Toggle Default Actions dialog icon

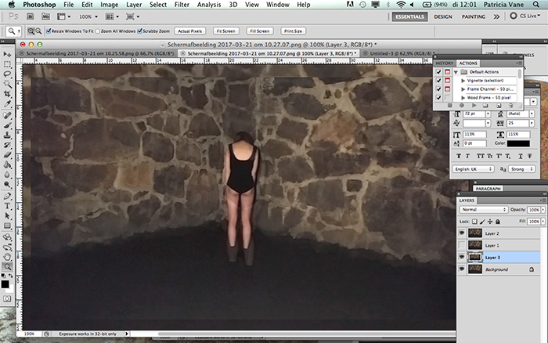tap(447, 72)
